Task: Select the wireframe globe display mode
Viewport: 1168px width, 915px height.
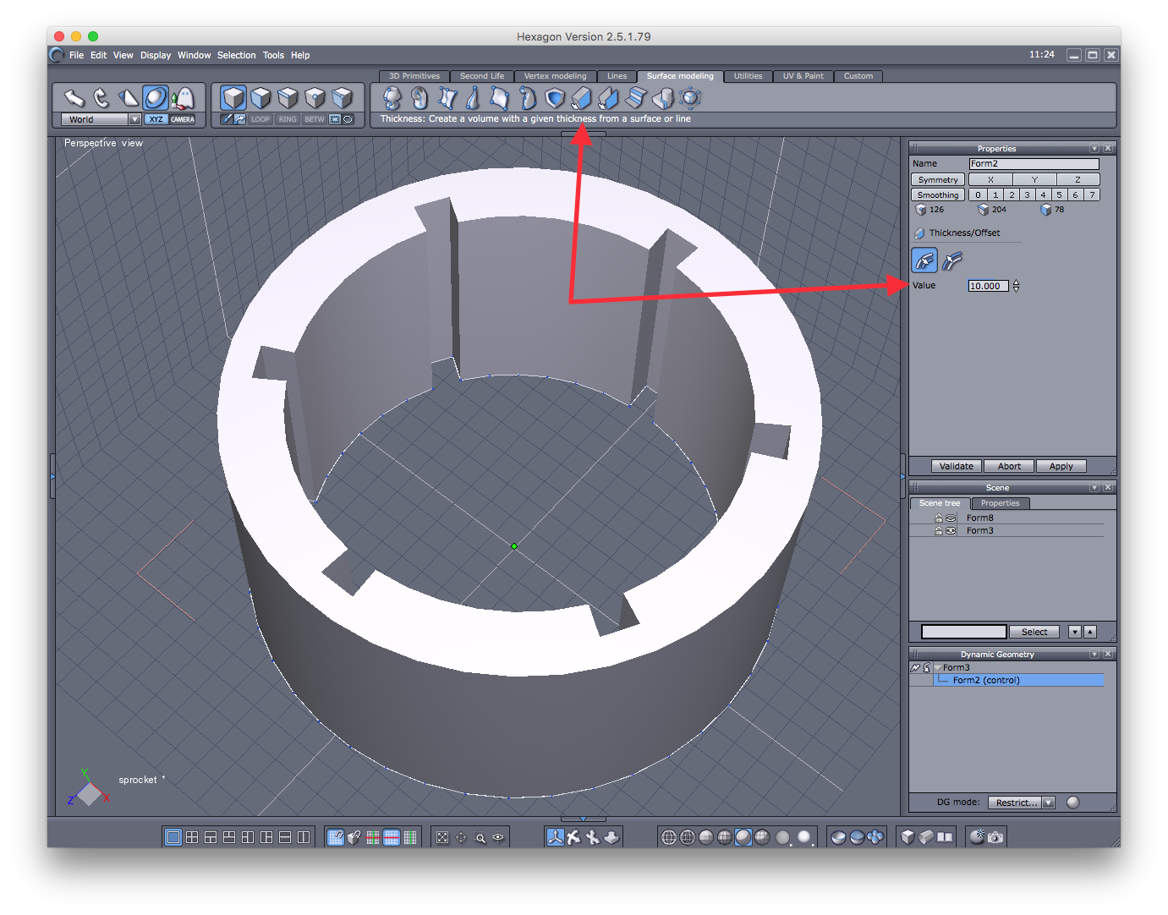Action: [668, 837]
